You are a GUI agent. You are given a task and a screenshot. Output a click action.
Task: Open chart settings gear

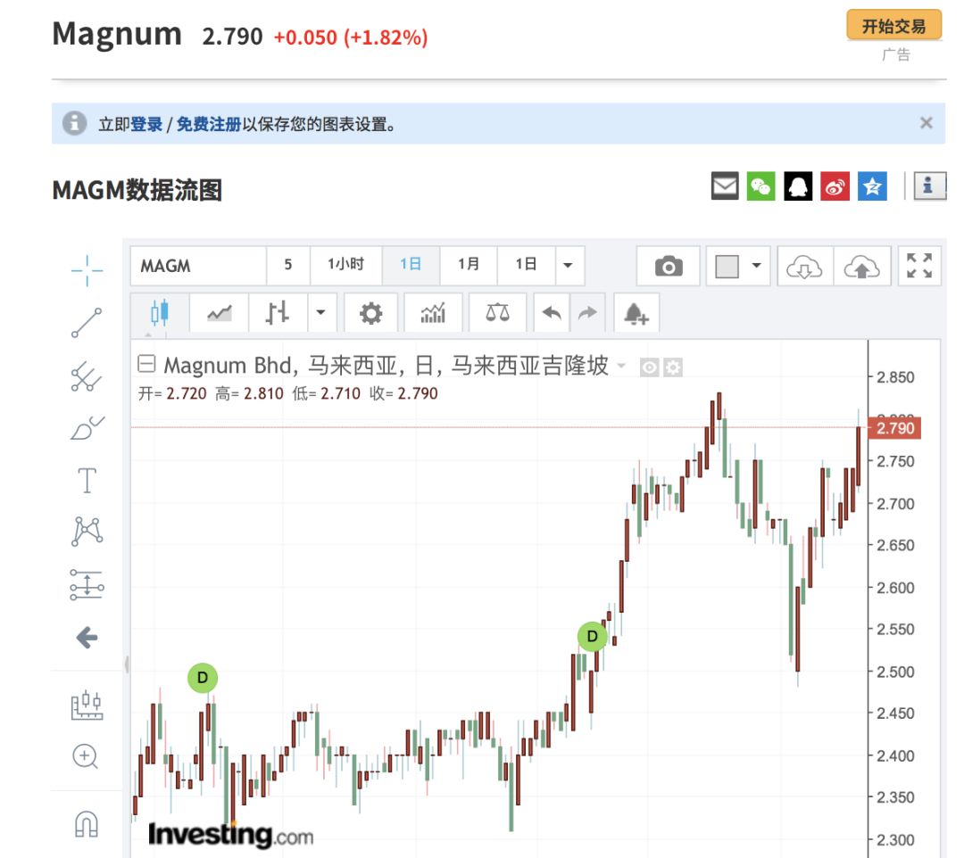click(x=370, y=313)
